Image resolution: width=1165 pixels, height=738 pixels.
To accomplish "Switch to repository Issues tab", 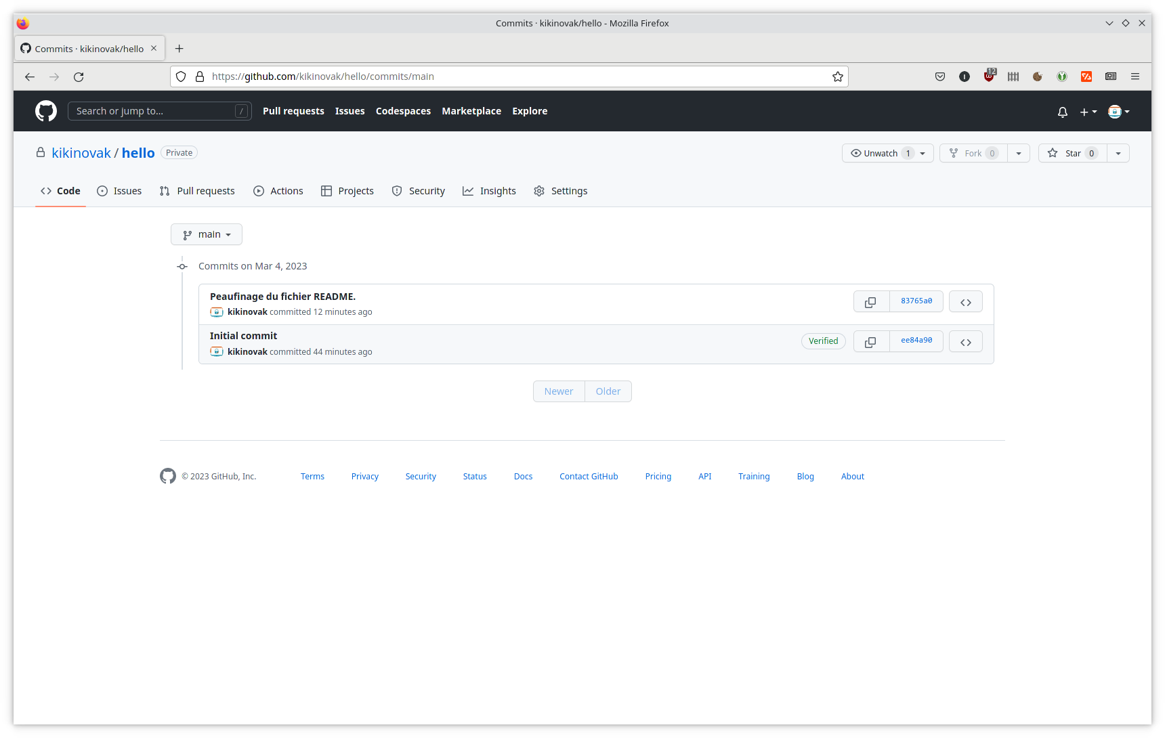I will point(119,191).
